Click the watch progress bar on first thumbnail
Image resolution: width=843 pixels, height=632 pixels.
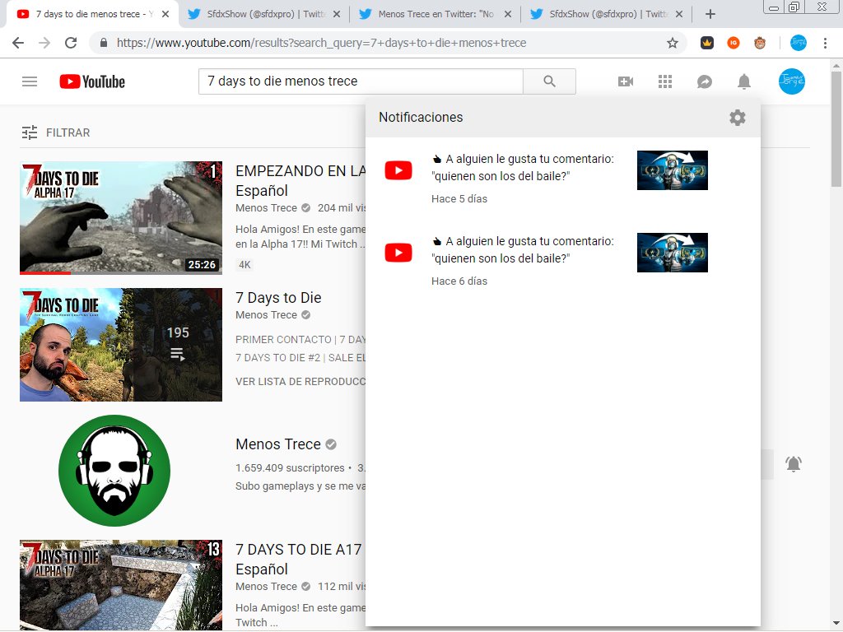click(121, 273)
